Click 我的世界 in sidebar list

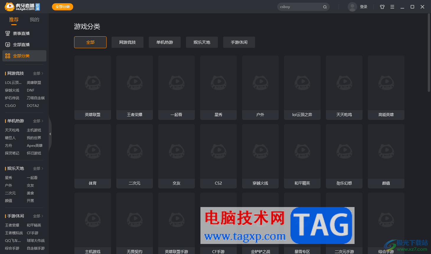[x=34, y=138]
